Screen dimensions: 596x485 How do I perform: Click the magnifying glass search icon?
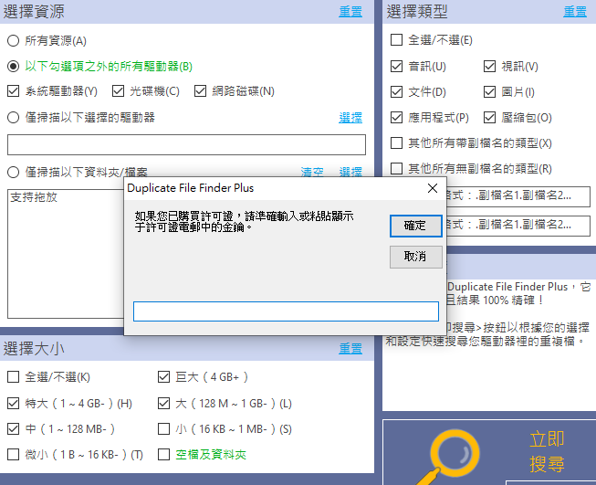point(448,457)
